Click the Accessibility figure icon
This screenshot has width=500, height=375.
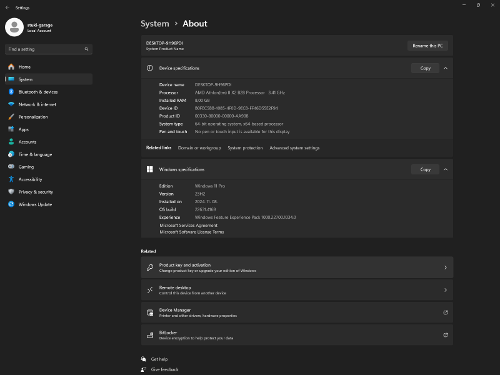[x=11, y=179]
